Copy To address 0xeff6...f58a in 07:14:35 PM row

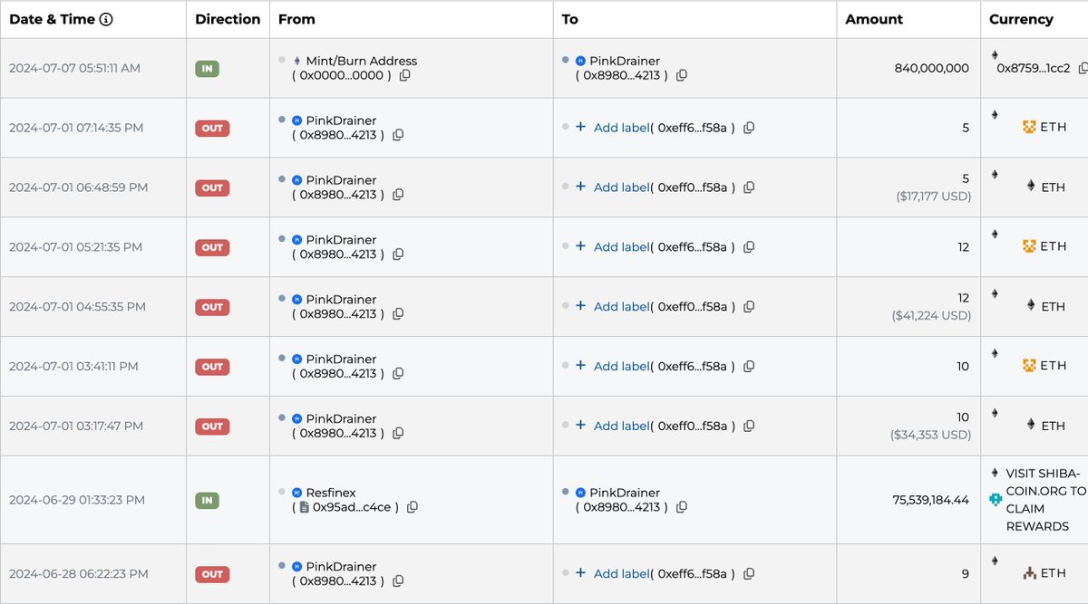click(748, 128)
